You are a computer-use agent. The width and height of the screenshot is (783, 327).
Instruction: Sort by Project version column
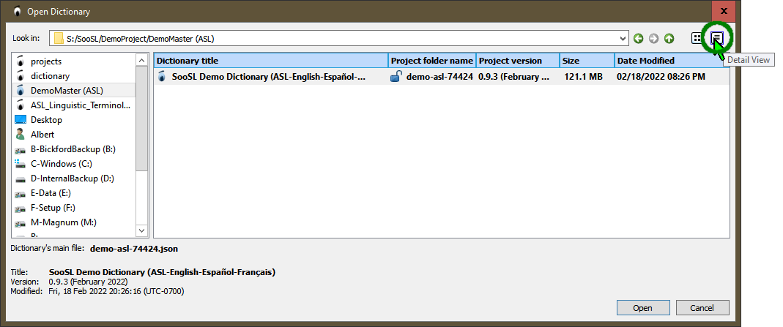pos(518,61)
